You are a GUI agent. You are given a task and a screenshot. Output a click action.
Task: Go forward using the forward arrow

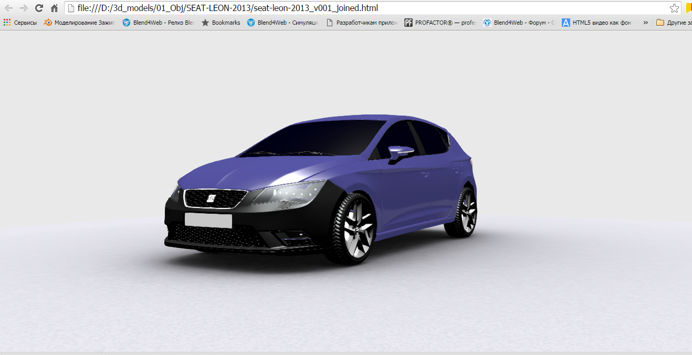(x=24, y=8)
